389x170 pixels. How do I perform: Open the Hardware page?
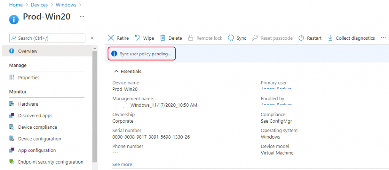[x=28, y=104]
